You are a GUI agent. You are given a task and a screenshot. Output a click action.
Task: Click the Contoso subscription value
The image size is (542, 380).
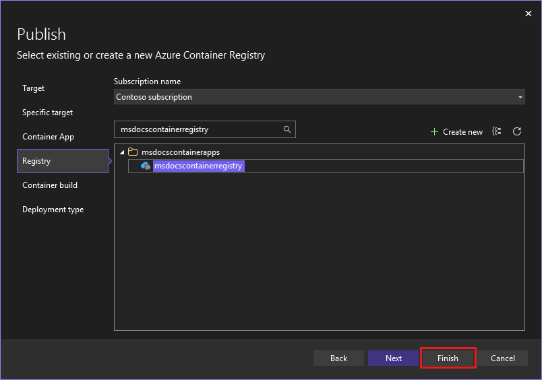point(154,97)
